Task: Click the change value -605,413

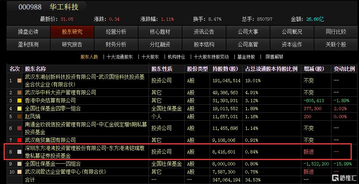Action: [314, 101]
